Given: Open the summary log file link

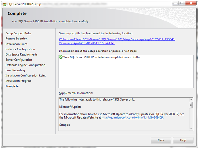Looking at the screenshot, I should tap(117, 41).
